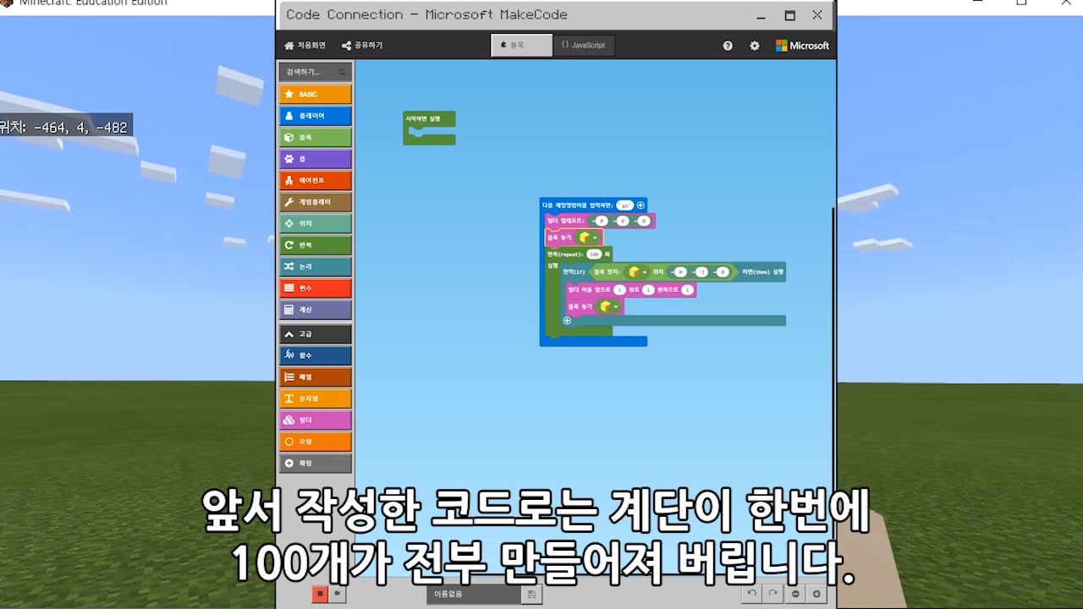Open the 플레이어 (Player) category
The width and height of the screenshot is (1083, 609).
pyautogui.click(x=315, y=116)
